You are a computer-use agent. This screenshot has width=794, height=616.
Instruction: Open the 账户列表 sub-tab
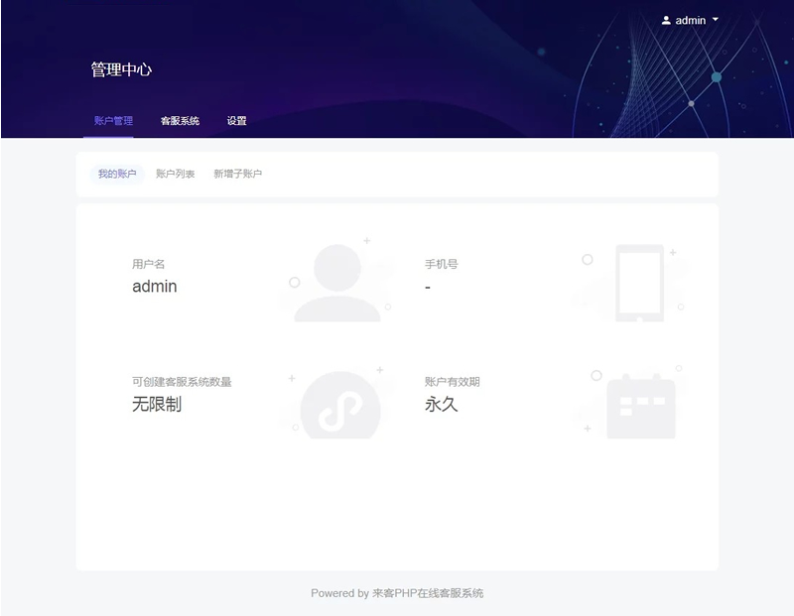pos(177,174)
